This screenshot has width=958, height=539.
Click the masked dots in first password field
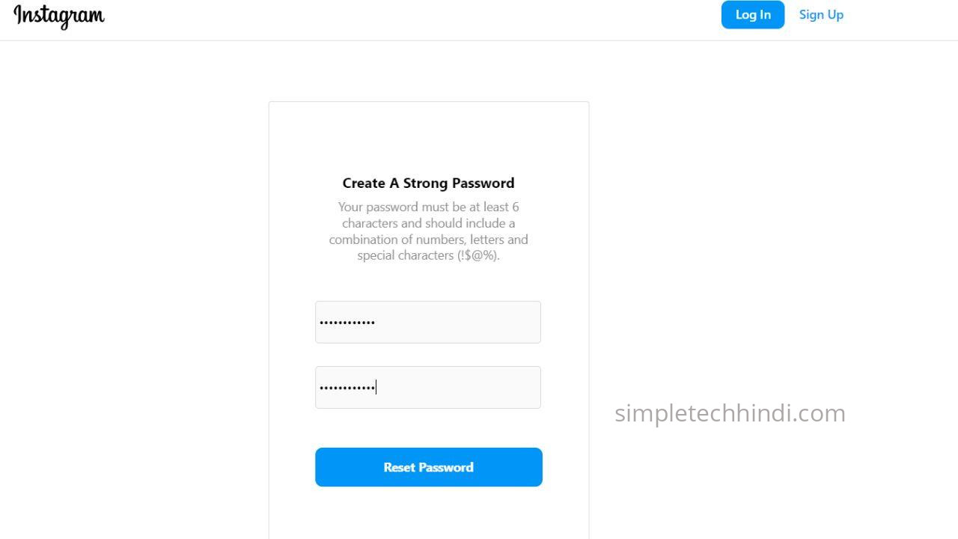tap(347, 323)
